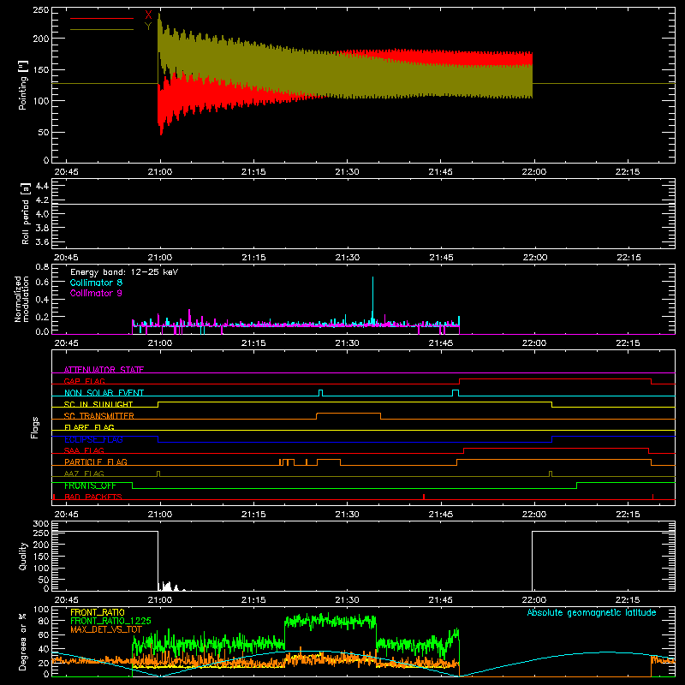This screenshot has width=685, height=685.
Task: Click the first NON_SOLAR_EVENT pulse near 21:26
Action: coord(321,393)
